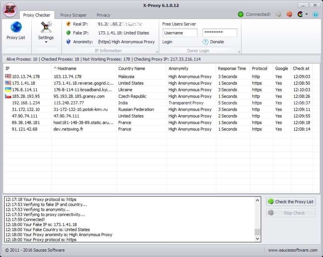Click the Fake IP value 173.1.41.18: United States
The width and height of the screenshot is (323, 257).
(x=123, y=33)
